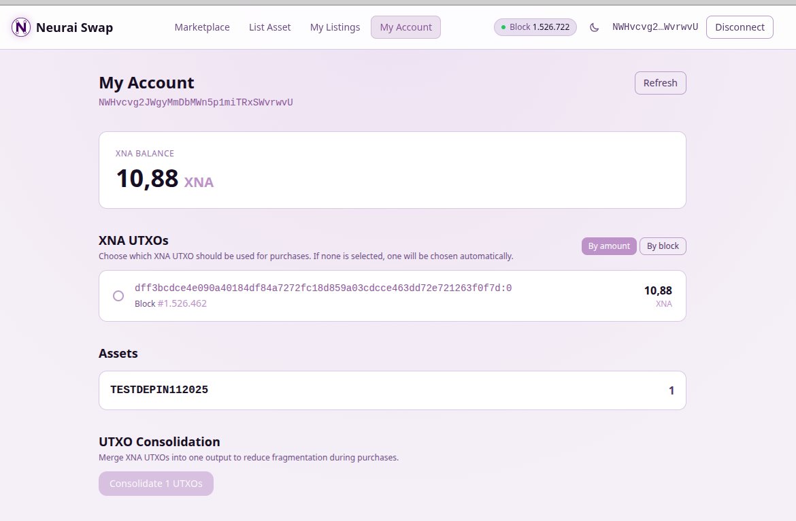Sort UTXOs by block

[663, 246]
